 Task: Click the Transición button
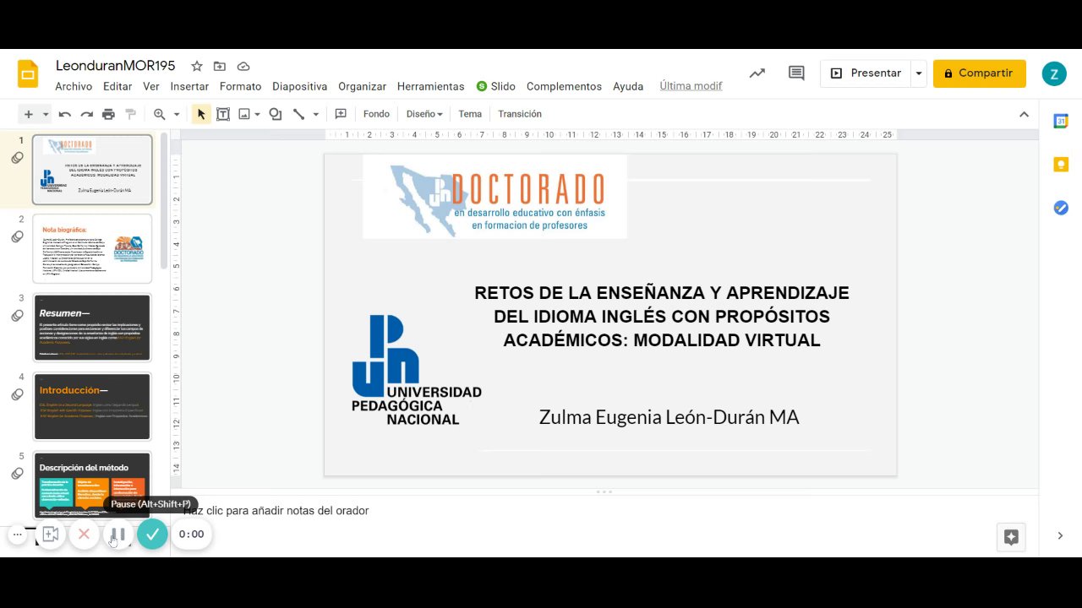(520, 114)
